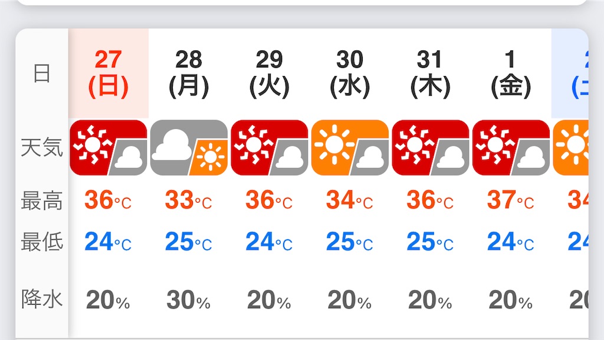
Task: Select the 27 (日) date header
Action: pos(109,74)
